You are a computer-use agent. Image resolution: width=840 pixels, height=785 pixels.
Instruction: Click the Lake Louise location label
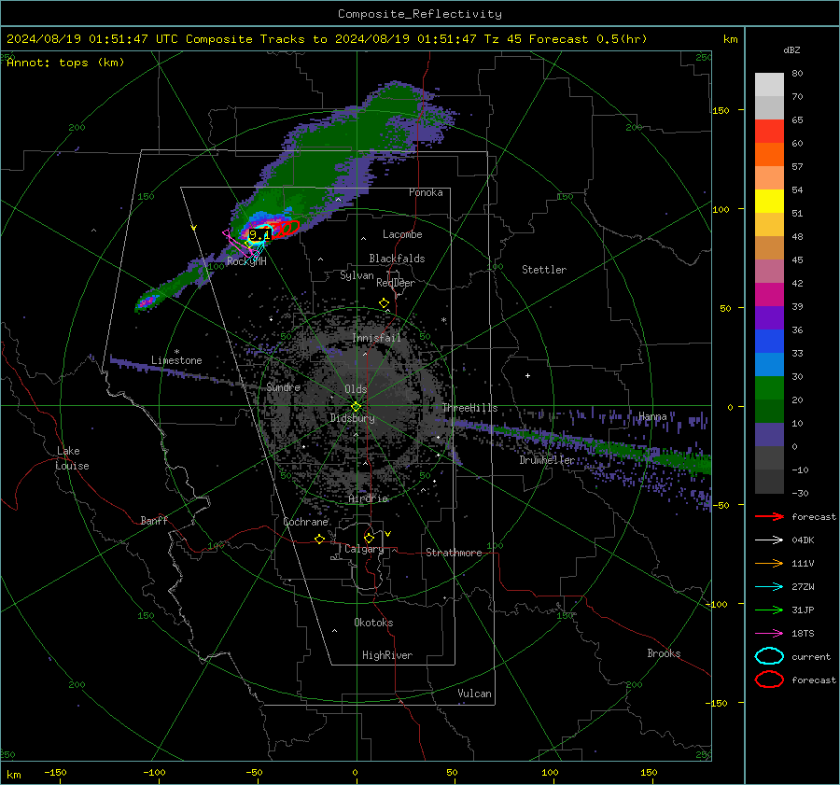coord(72,458)
